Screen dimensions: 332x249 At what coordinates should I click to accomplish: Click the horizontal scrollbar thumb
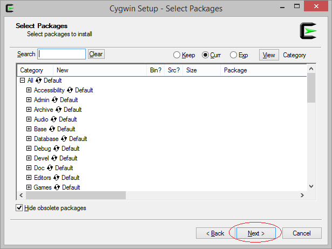coord(76,195)
